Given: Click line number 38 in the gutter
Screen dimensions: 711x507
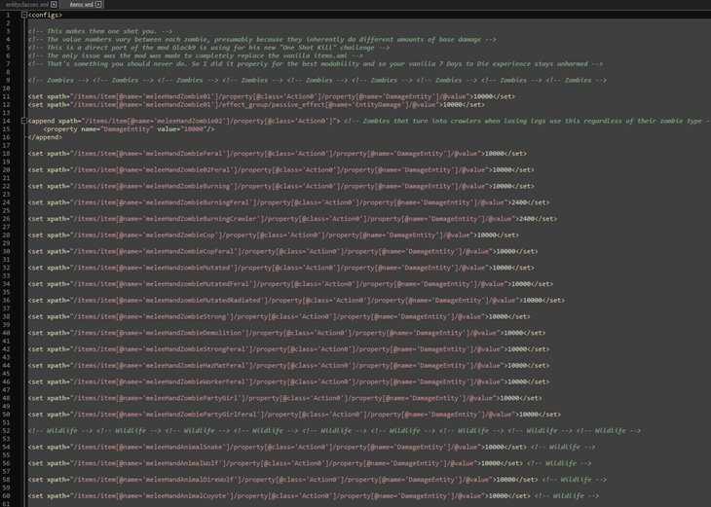Looking at the screenshot, I should [x=8, y=316].
